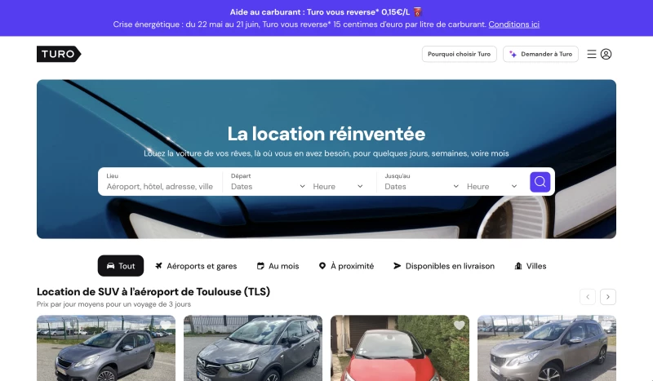Favorite the first gray Peugeot listing heart
Viewport: 653px width, 381px height.
tap(166, 326)
